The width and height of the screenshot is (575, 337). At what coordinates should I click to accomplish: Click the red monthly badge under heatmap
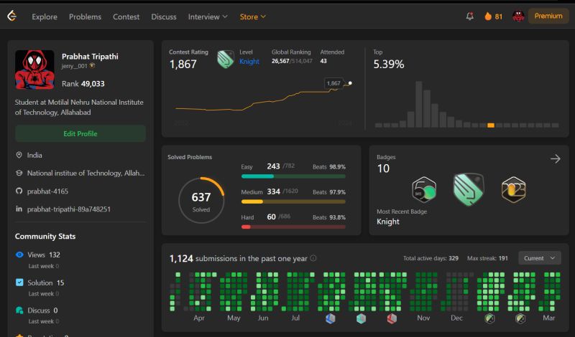click(392, 318)
